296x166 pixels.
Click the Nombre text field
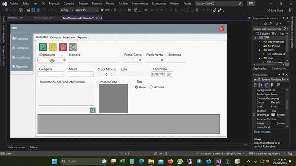click(x=93, y=60)
